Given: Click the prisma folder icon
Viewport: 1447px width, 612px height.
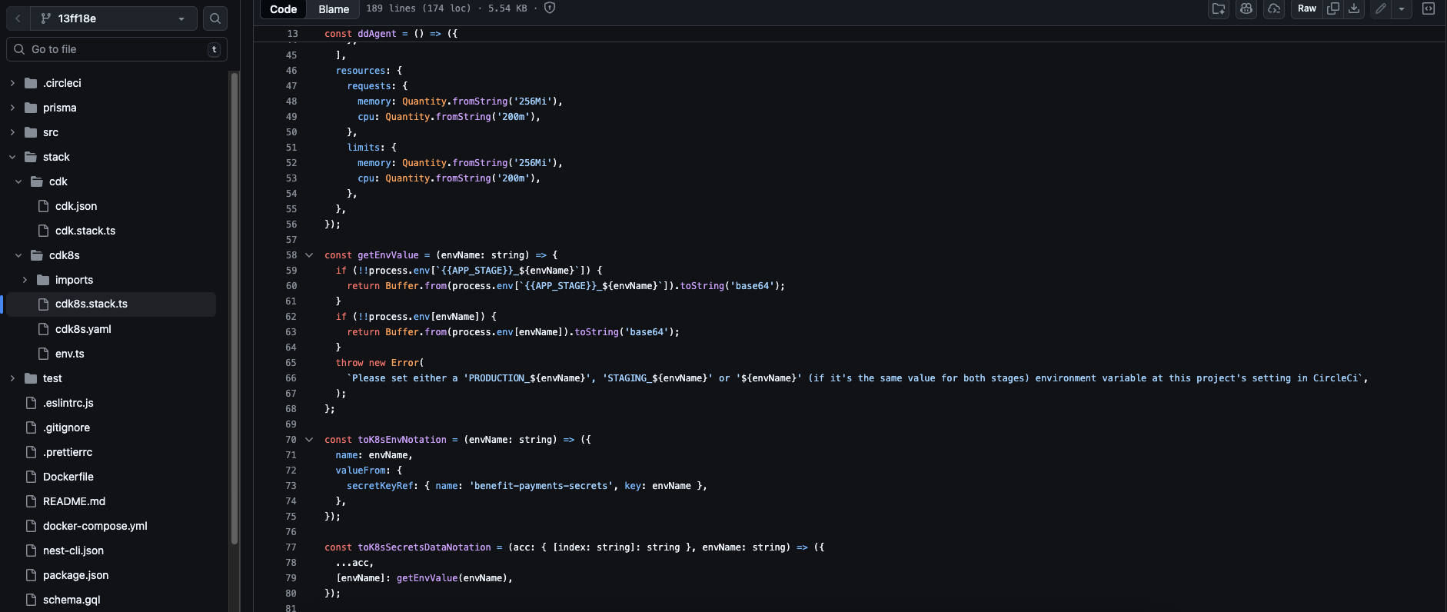Looking at the screenshot, I should (31, 108).
